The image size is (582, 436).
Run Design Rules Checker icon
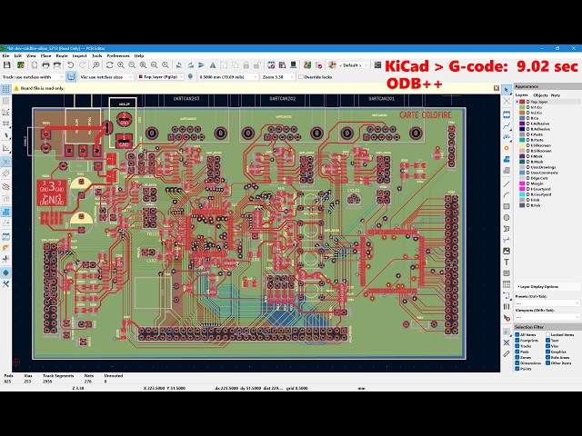(x=318, y=65)
